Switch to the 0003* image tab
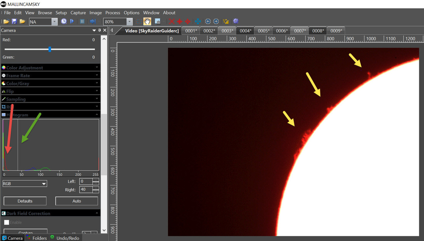The width and height of the screenshot is (424, 241). tap(227, 31)
